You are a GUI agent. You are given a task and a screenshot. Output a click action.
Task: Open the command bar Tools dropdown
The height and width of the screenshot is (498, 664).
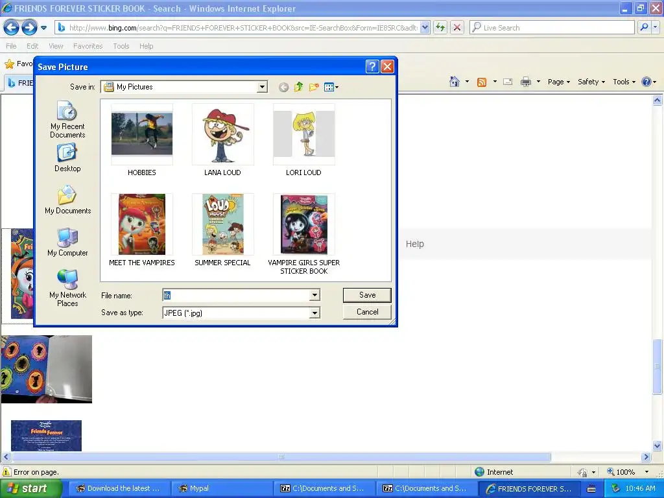point(624,82)
